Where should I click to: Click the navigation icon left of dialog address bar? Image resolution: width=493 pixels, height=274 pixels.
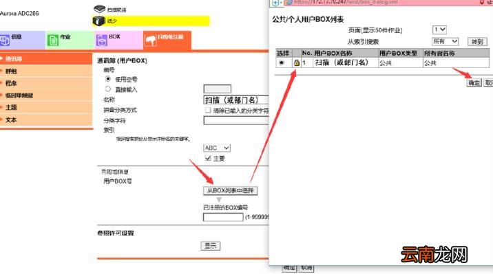click(x=275, y=3)
